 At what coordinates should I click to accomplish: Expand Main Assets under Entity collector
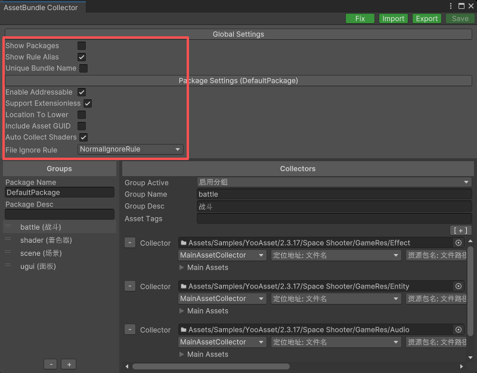pos(182,311)
